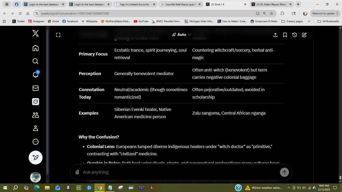The image size is (342, 192).
Task: Go forward in Chrome
Action: tap(13, 13)
